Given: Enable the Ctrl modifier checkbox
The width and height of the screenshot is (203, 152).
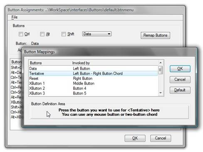Looking at the screenshot, I should click(x=21, y=34).
